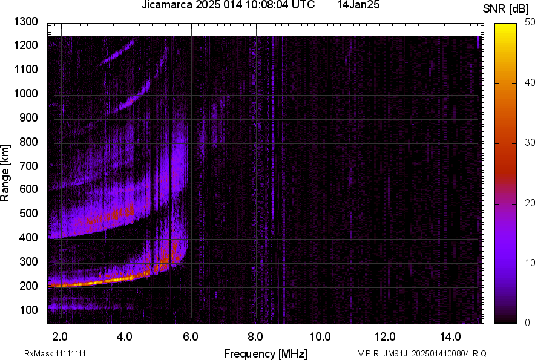This screenshot has width=535, height=360.
Task: Click the range tick label '700'
Action: click(28, 166)
